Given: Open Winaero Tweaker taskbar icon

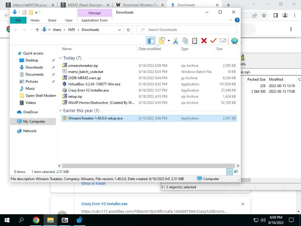Looking at the screenshot, I should coord(79,220).
